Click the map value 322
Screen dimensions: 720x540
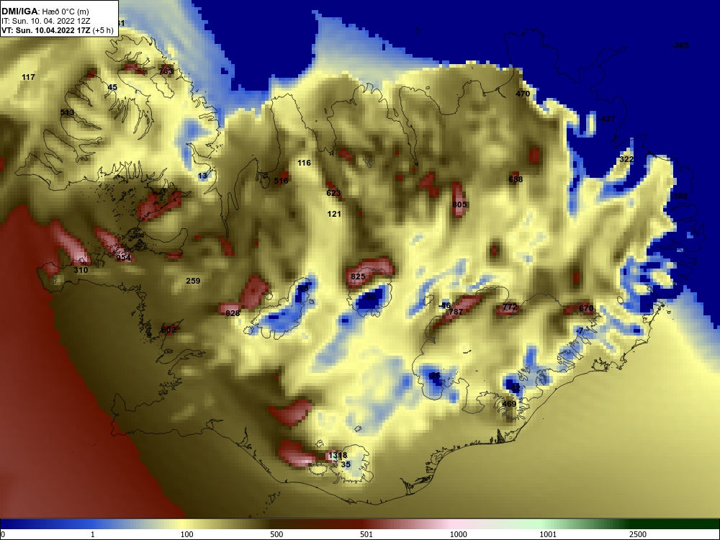tap(627, 159)
